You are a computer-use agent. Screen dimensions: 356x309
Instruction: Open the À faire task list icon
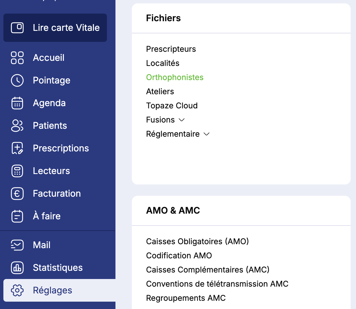tap(17, 216)
